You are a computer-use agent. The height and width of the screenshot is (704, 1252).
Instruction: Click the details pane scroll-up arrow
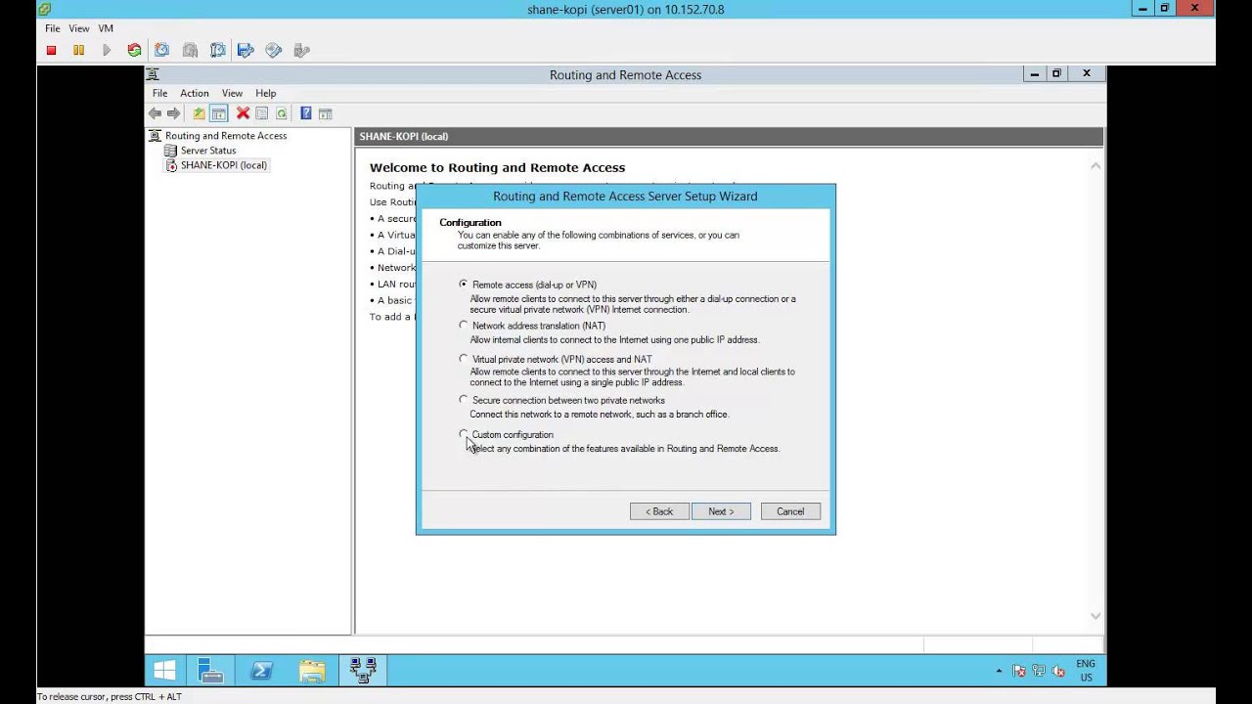(1095, 166)
